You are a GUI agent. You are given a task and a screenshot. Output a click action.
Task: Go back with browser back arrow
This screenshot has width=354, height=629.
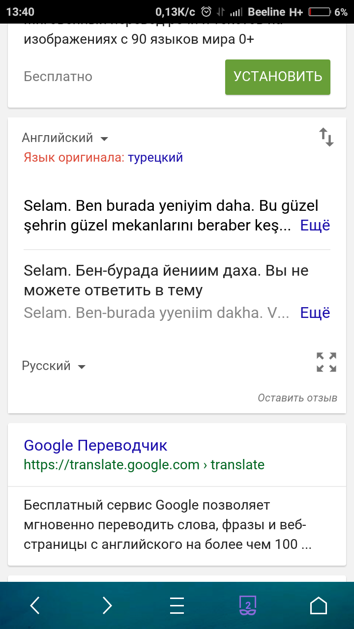click(35, 605)
